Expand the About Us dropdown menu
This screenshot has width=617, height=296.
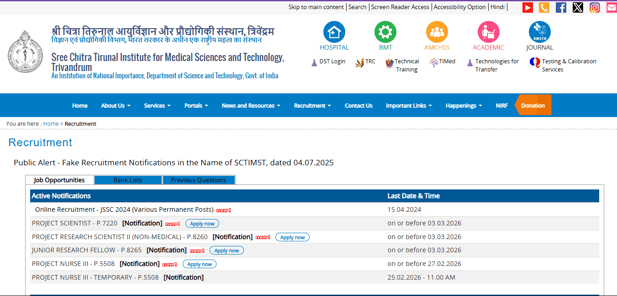pos(115,105)
